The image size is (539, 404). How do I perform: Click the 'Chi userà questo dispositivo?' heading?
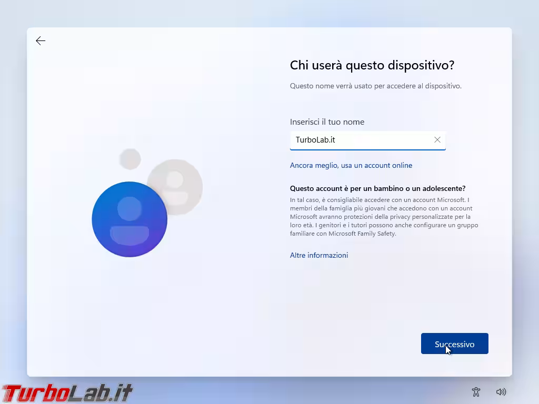tap(372, 65)
